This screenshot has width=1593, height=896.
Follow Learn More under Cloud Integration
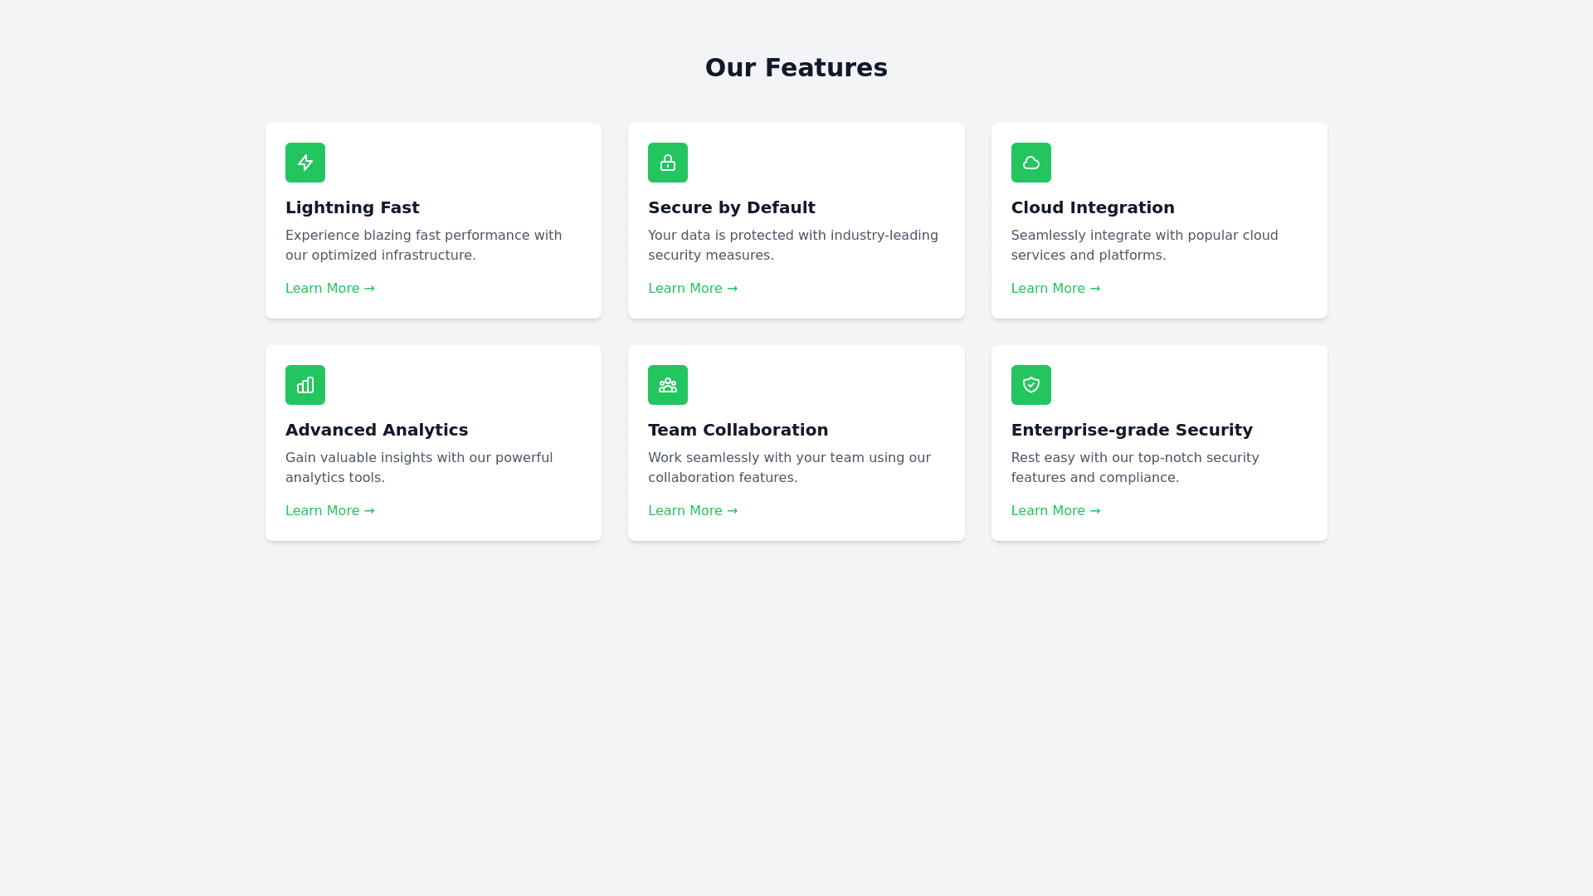[1055, 289]
